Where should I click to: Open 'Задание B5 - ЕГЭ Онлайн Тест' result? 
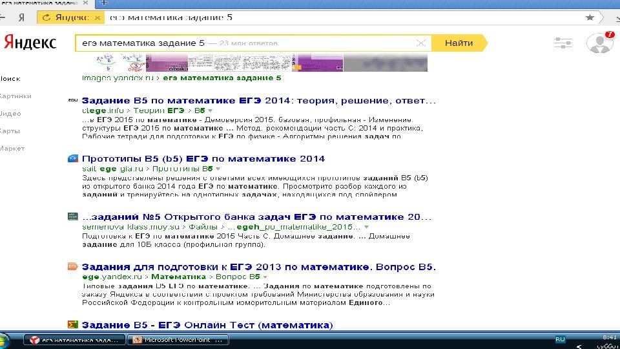(x=207, y=325)
